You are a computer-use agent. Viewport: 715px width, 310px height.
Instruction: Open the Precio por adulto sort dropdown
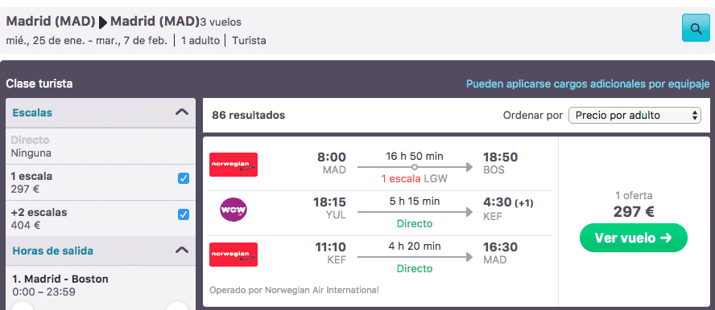634,116
